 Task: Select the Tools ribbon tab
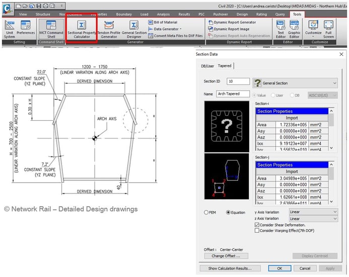coord(297,14)
